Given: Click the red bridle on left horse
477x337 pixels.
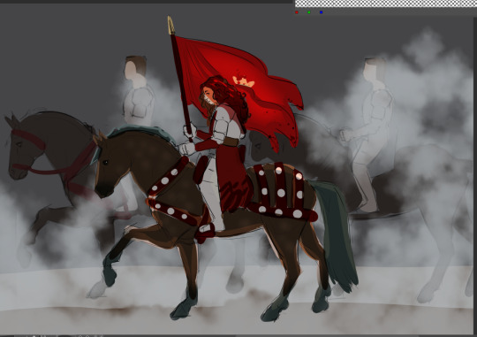Looking at the screenshot, I should 29,139.
